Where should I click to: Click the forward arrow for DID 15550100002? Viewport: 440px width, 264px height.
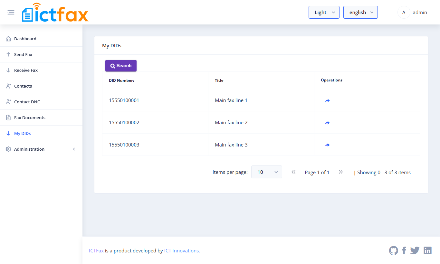(327, 123)
